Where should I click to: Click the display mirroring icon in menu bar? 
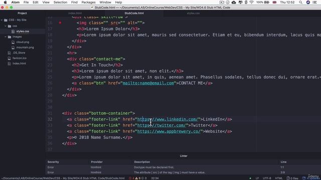pyautogui.click(x=240, y=2)
